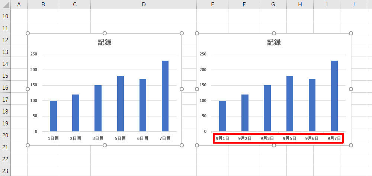Click the 9月3日 bar in right chart

267,108
